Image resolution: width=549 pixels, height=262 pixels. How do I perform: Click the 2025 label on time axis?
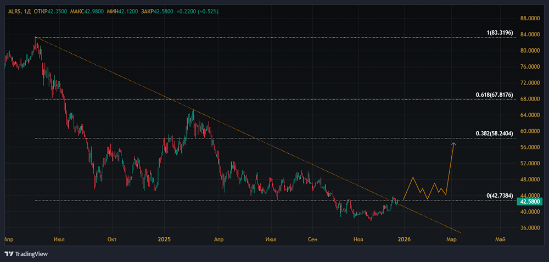tap(164, 240)
